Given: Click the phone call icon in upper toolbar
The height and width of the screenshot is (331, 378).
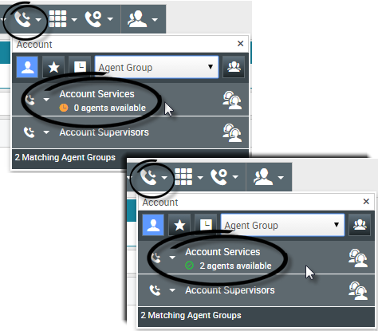Looking at the screenshot, I should point(22,19).
